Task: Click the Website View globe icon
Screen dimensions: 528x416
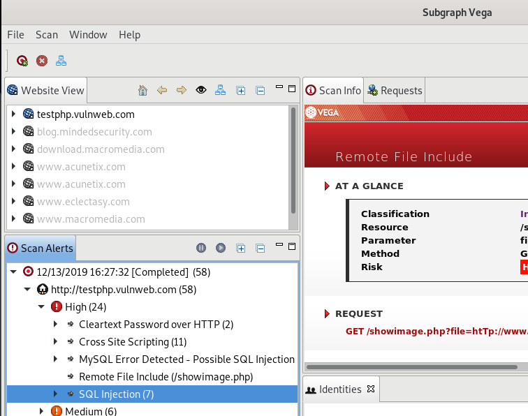Action: tap(13, 90)
